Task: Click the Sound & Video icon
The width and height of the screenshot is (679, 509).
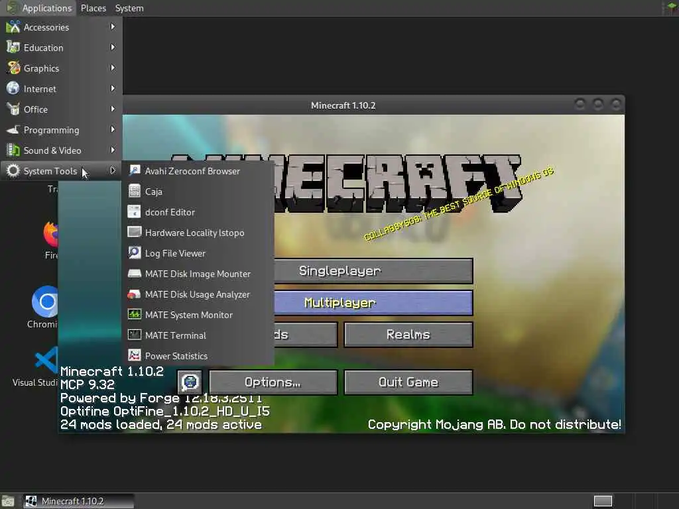Action: pyautogui.click(x=13, y=150)
